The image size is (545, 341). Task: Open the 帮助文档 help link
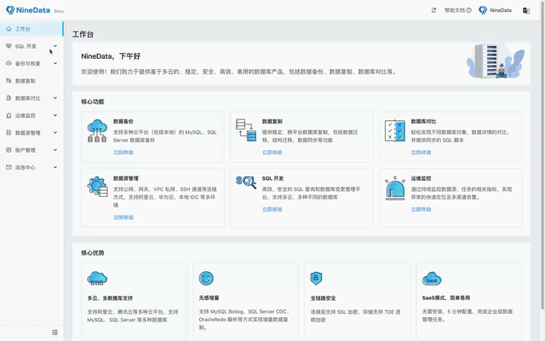(458, 10)
